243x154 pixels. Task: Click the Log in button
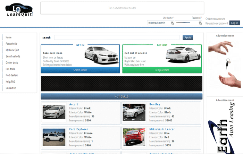click(234, 23)
